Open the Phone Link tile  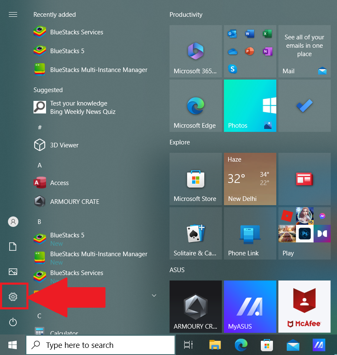[x=250, y=234]
